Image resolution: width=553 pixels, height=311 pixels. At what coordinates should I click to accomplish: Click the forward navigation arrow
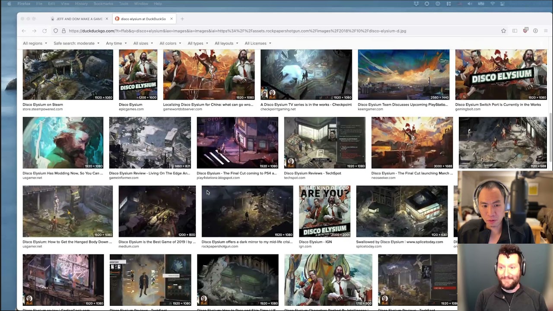click(x=34, y=31)
